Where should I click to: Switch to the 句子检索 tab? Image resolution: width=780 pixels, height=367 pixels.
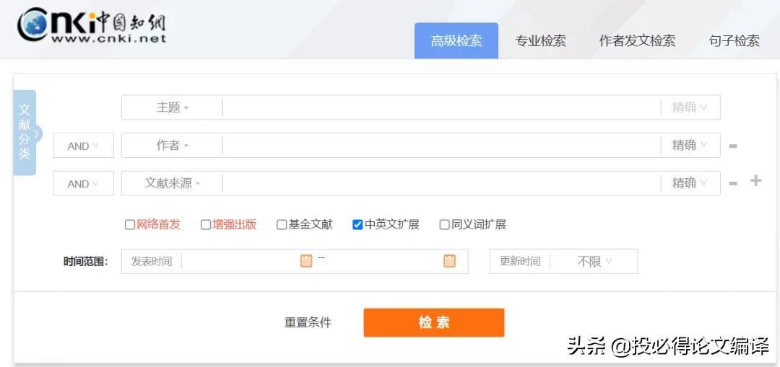click(734, 41)
